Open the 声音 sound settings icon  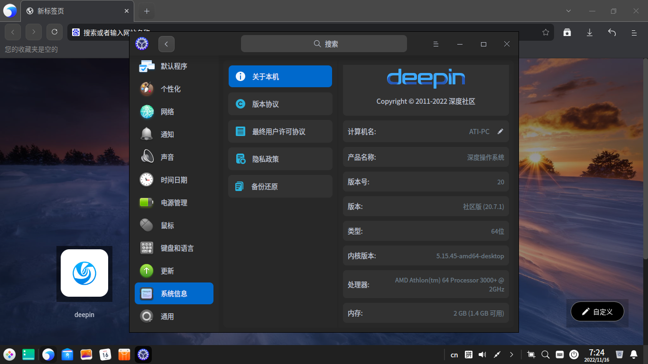[147, 157]
